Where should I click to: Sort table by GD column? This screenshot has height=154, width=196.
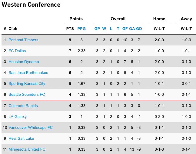139,29
